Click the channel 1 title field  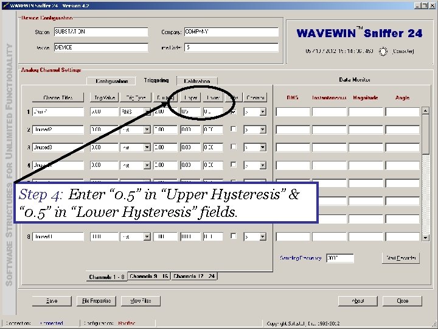coord(58,112)
